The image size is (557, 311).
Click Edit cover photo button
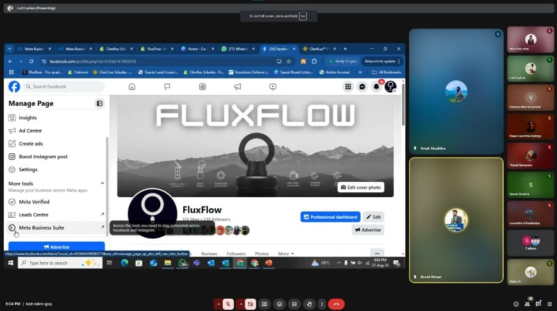361,187
